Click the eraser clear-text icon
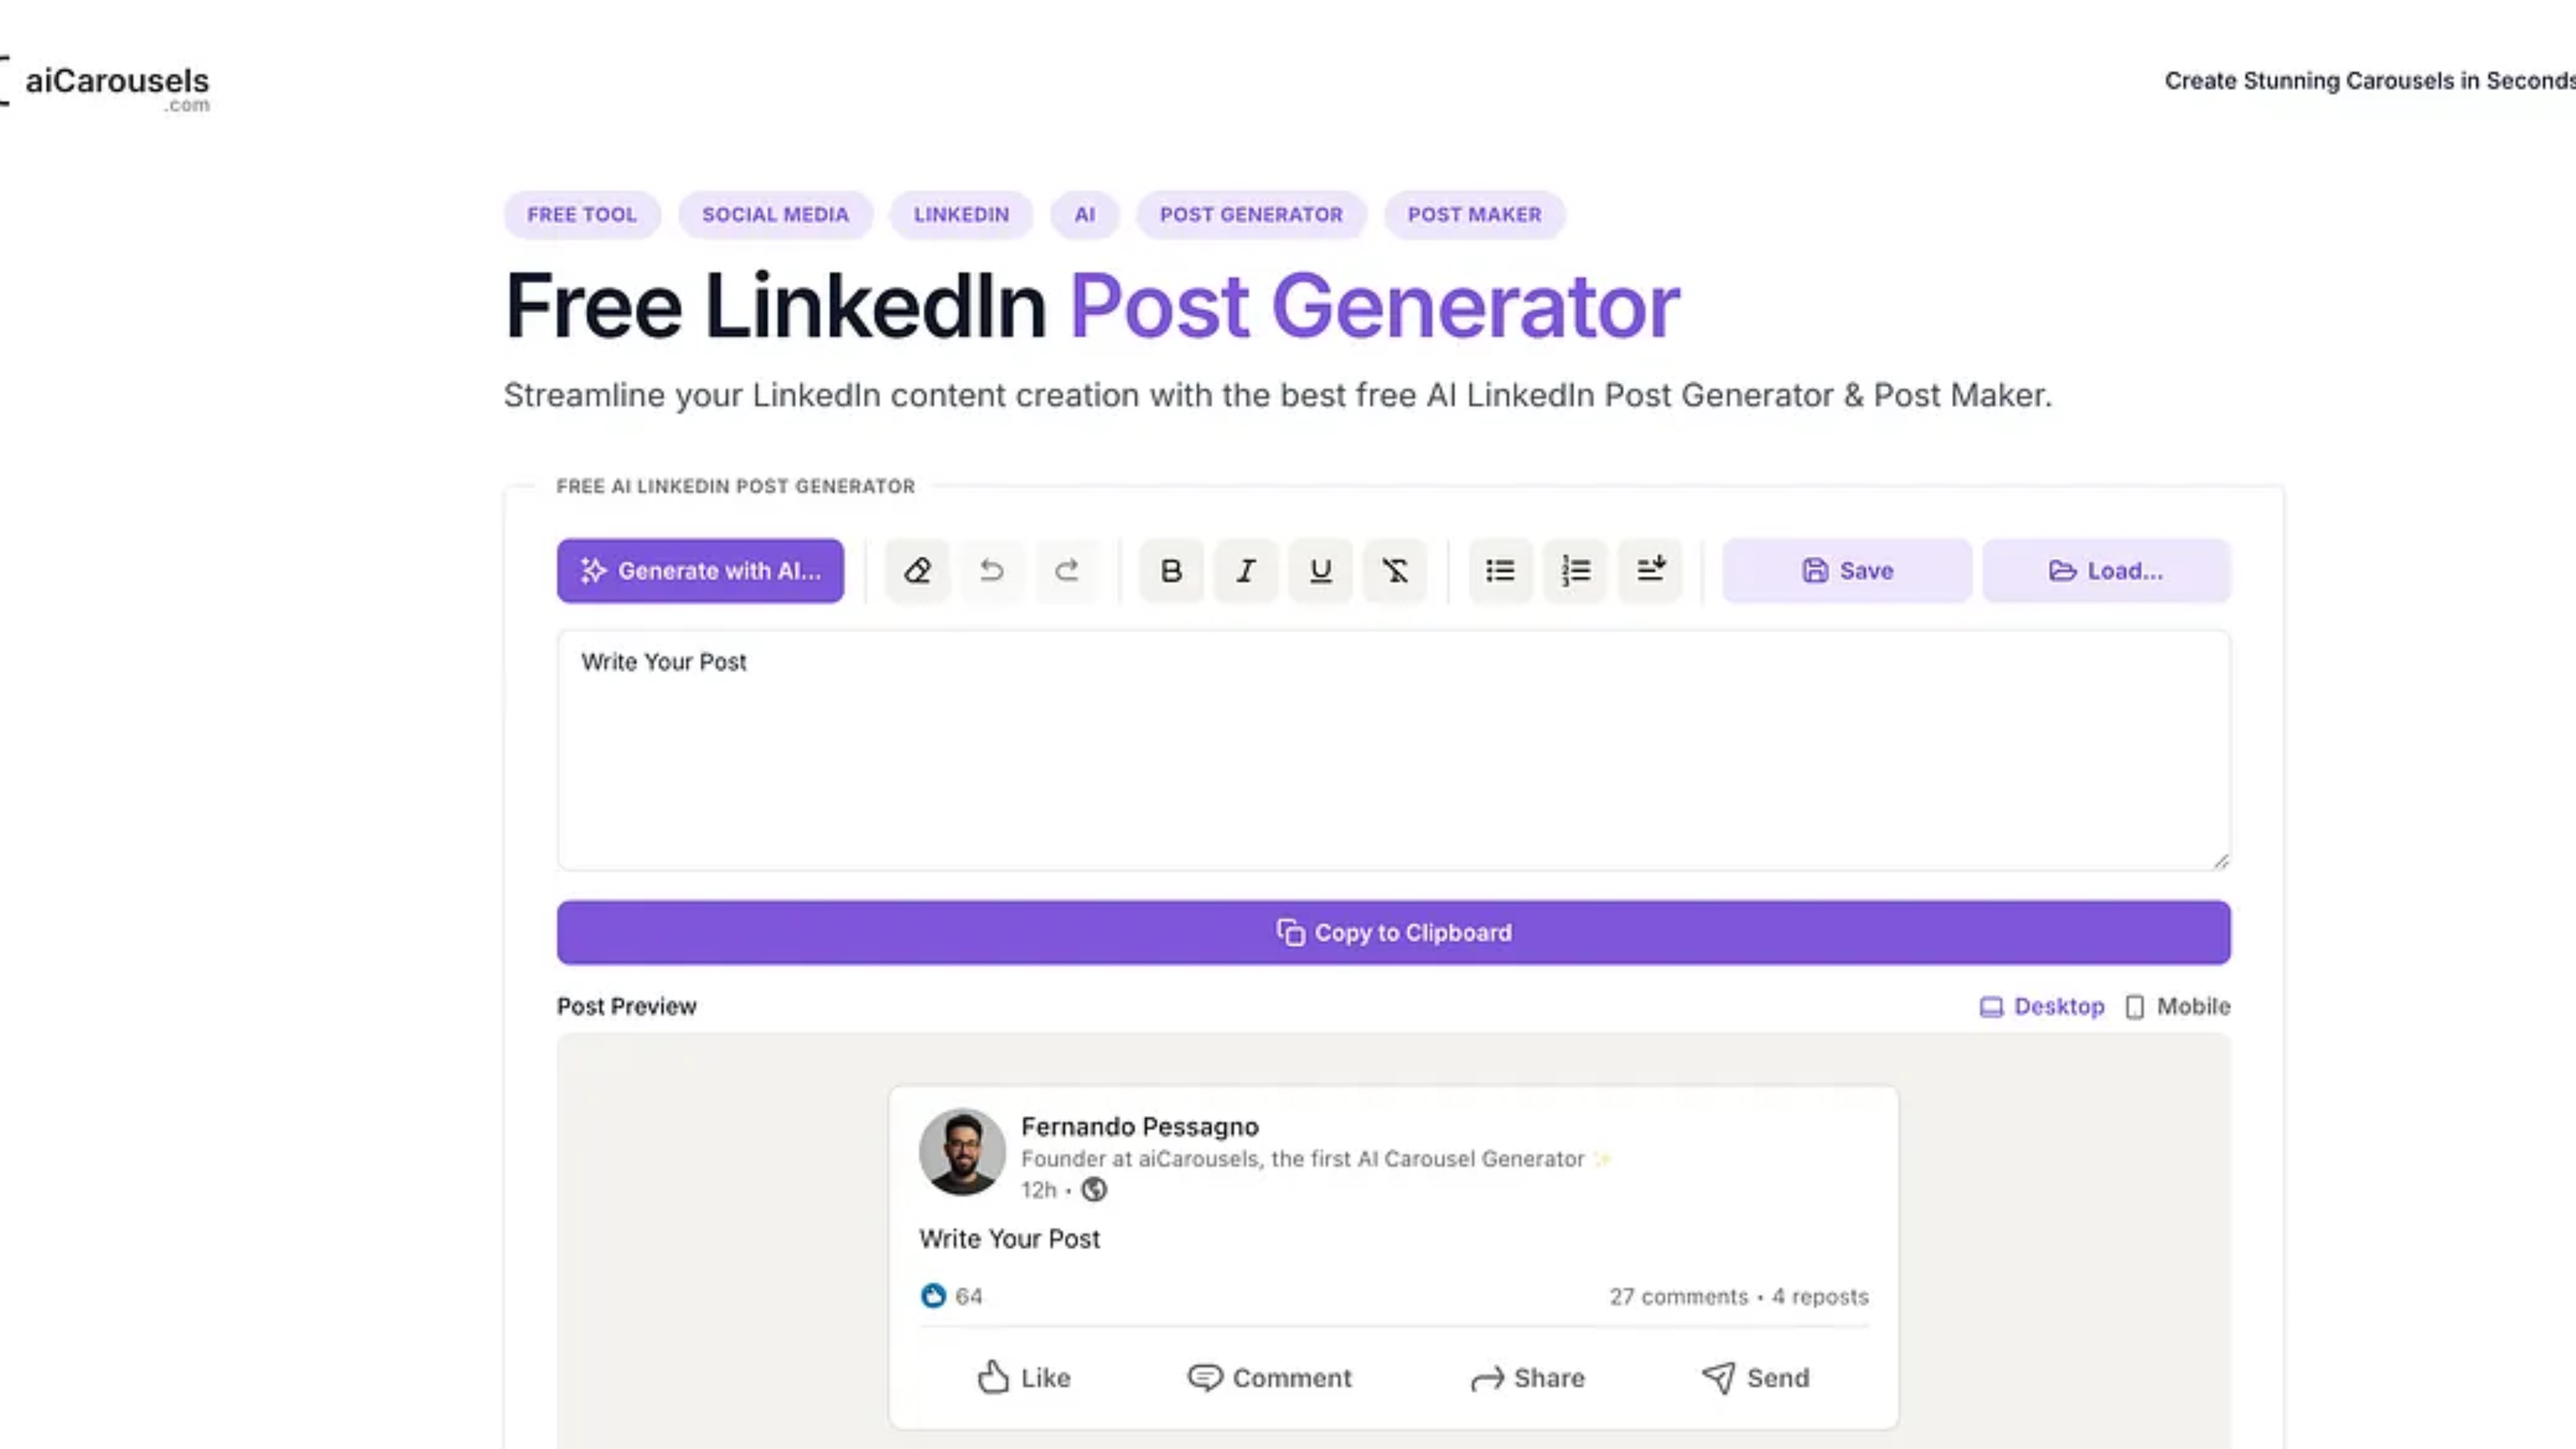2576x1449 pixels. click(x=917, y=571)
